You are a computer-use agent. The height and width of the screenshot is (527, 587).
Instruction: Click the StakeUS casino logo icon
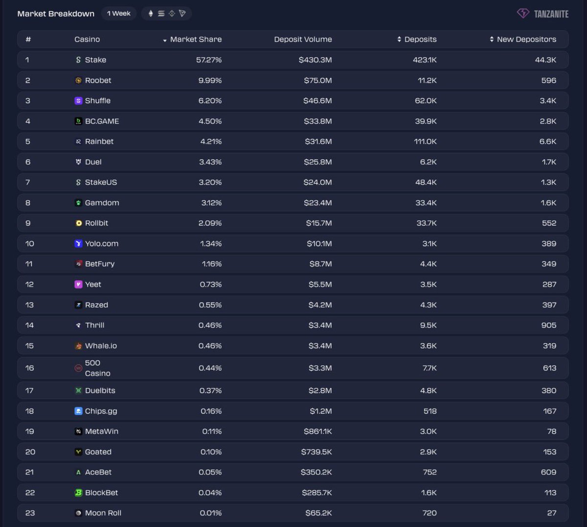(78, 182)
